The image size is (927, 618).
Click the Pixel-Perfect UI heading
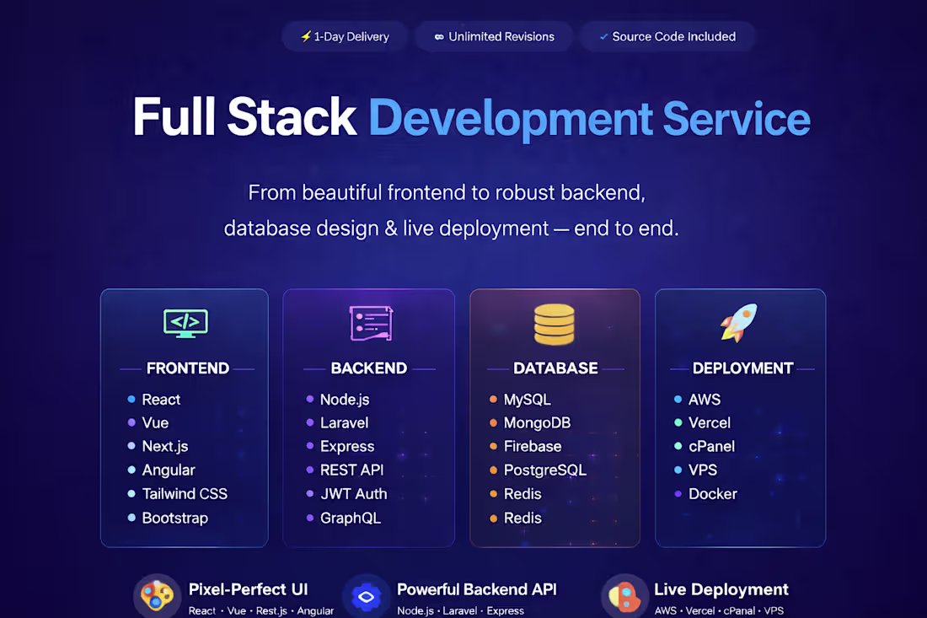(248, 589)
